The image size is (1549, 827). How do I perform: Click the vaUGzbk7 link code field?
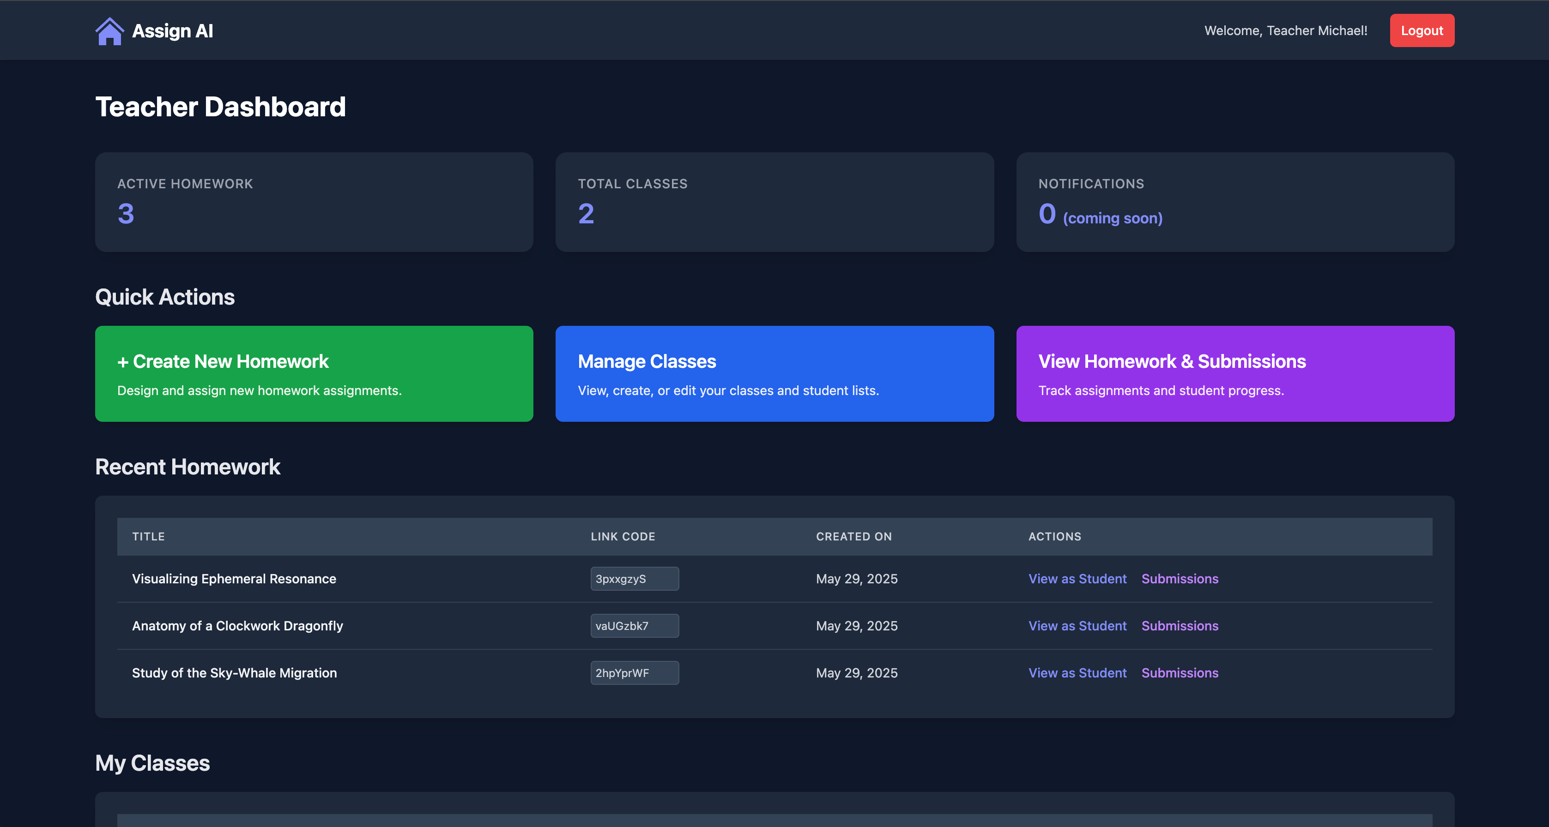(635, 626)
